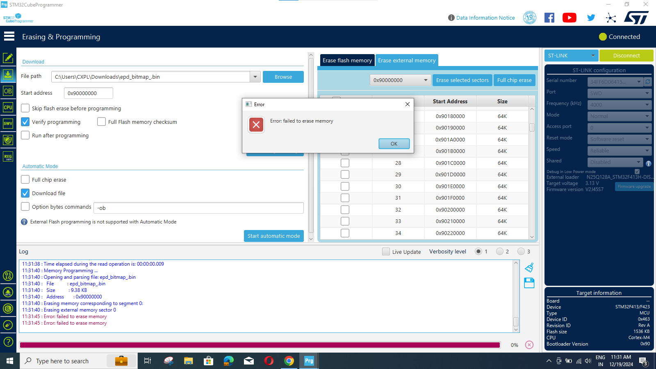The height and width of the screenshot is (369, 656).
Task: Open the hamburger menu icon
Action: tap(9, 36)
